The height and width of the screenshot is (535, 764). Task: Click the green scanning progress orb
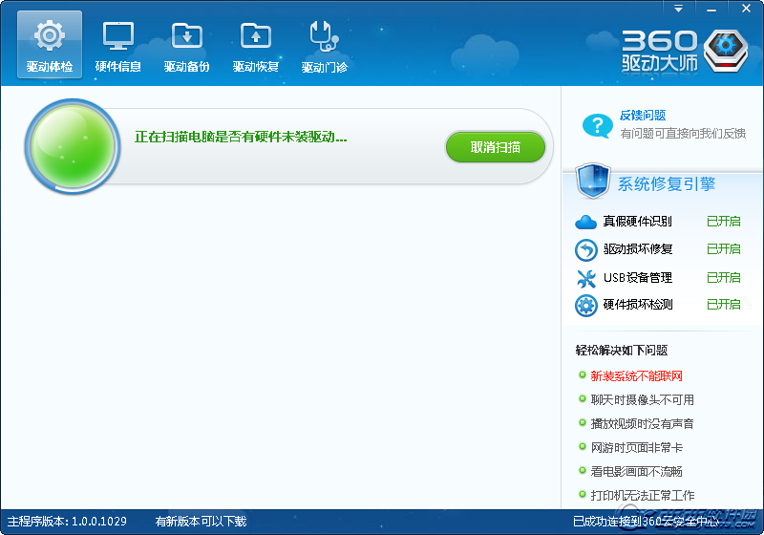[x=73, y=146]
